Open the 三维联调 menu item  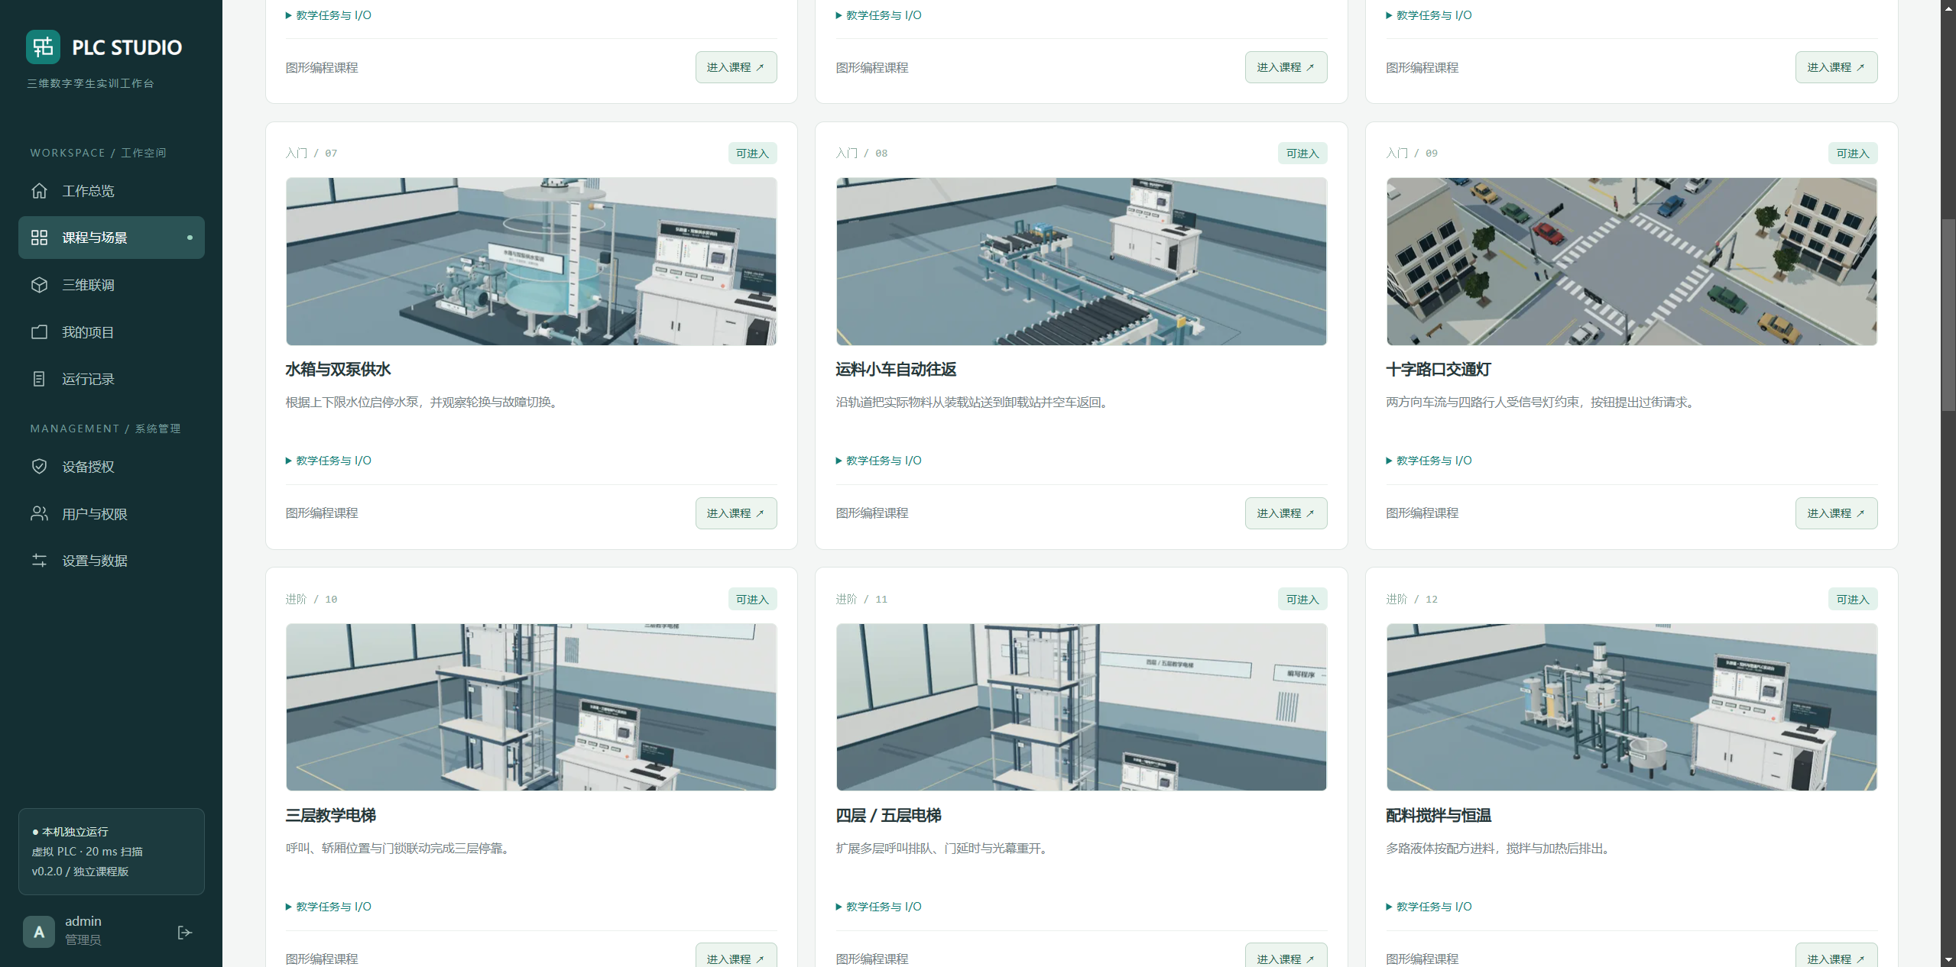coord(112,285)
